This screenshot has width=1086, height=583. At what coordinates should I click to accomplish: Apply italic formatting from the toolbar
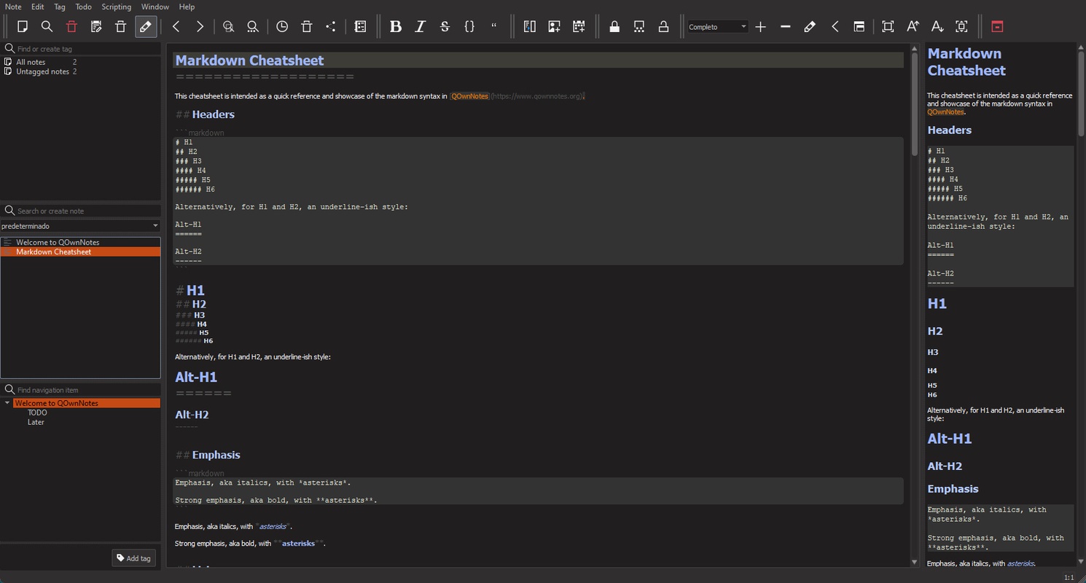[420, 27]
